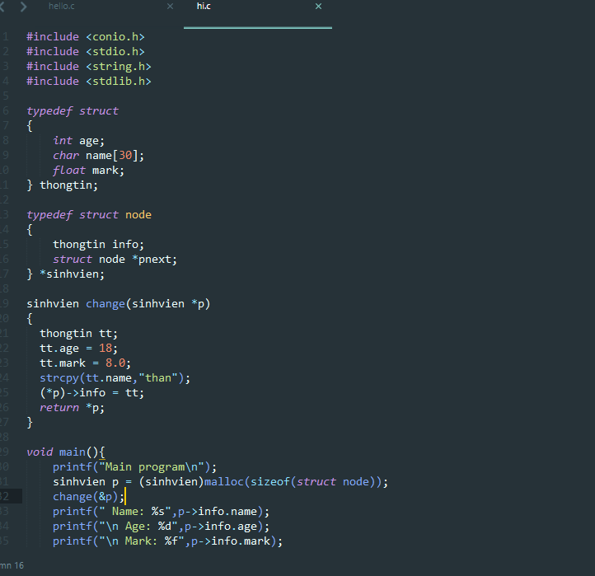Click on printf Age line

[162, 526]
